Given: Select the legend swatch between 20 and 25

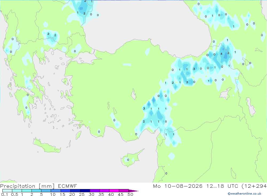Looking at the screenshot, I should click(75, 191).
